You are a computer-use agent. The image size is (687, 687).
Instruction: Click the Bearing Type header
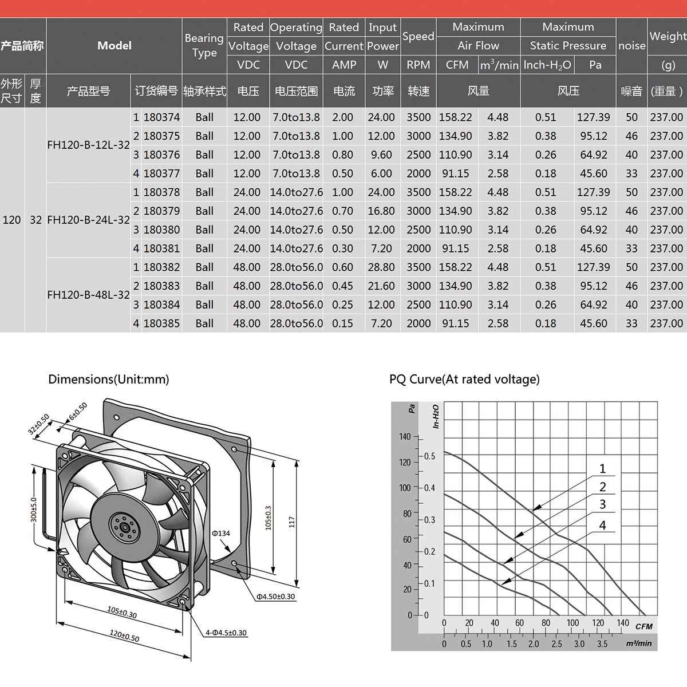tap(204, 45)
